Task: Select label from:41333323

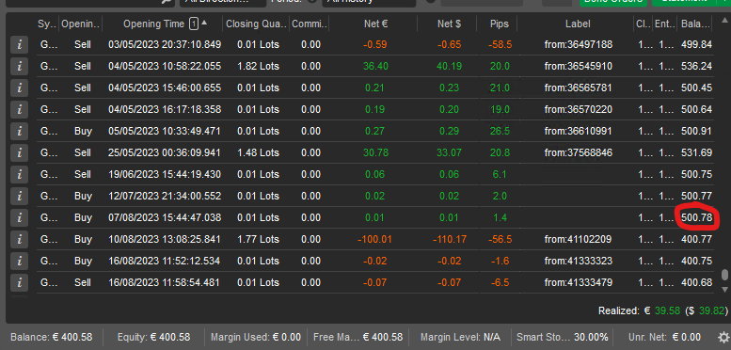Action: pyautogui.click(x=578, y=261)
